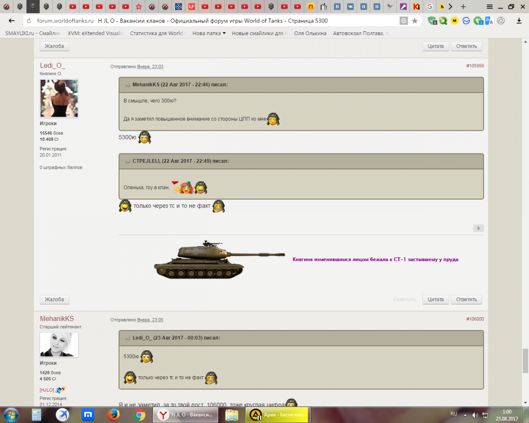This screenshot has width=529, height=423.
Task: Open Firefox from the taskbar
Action: coord(114,415)
